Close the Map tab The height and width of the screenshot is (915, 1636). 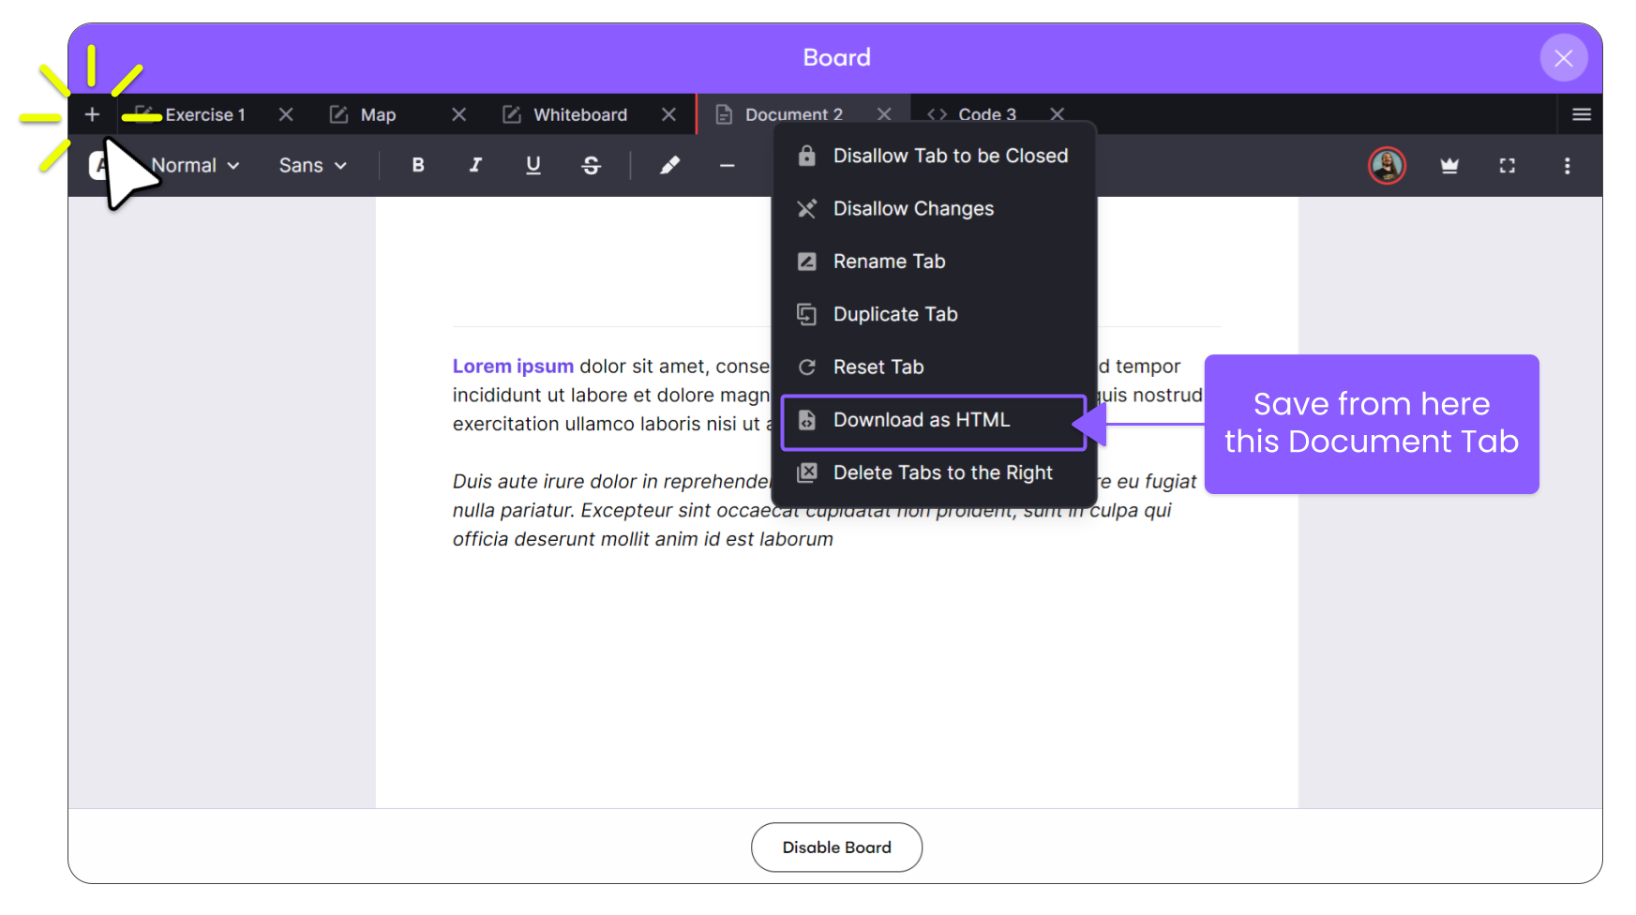tap(459, 114)
